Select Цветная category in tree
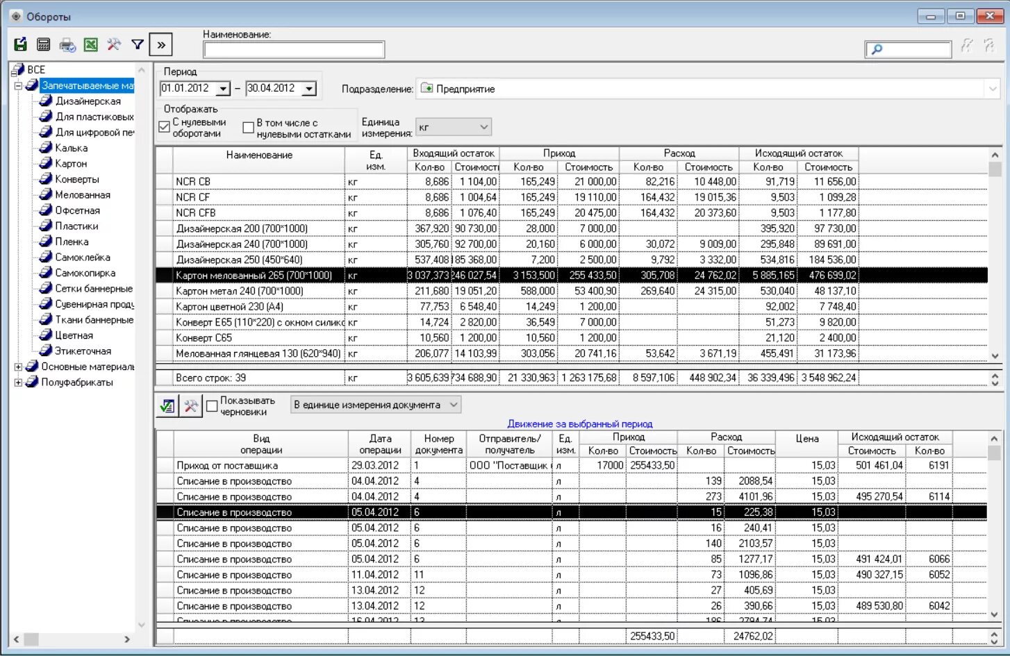Image resolution: width=1010 pixels, height=656 pixels. (x=74, y=335)
